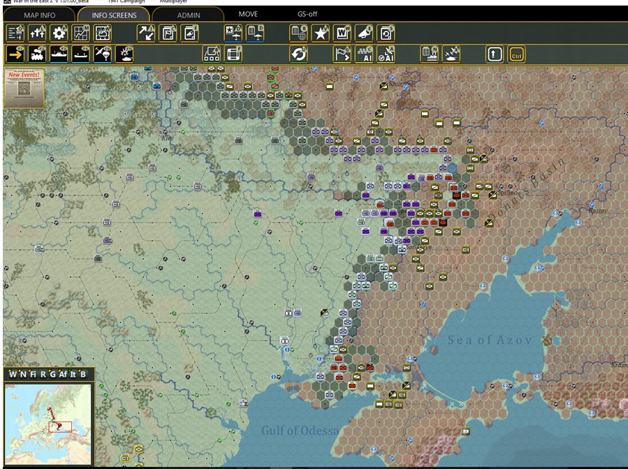Click the MOVE mode label

pos(248,14)
